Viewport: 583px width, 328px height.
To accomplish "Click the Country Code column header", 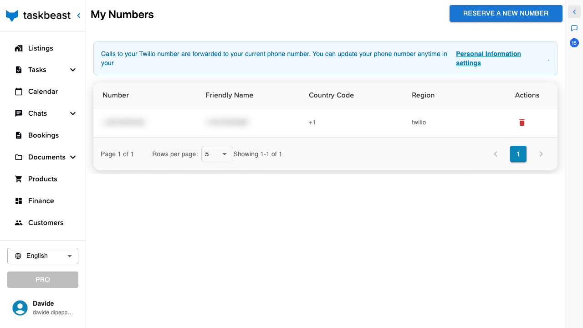I will (331, 95).
